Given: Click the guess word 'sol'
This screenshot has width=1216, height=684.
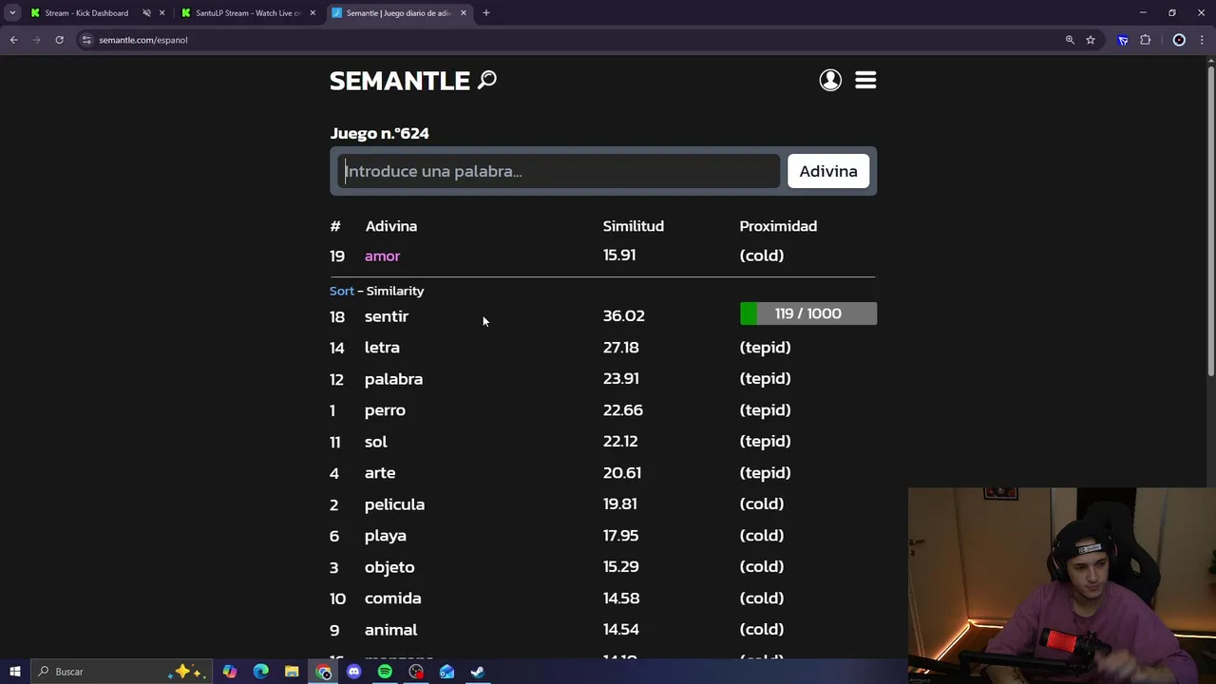Looking at the screenshot, I should (x=376, y=442).
